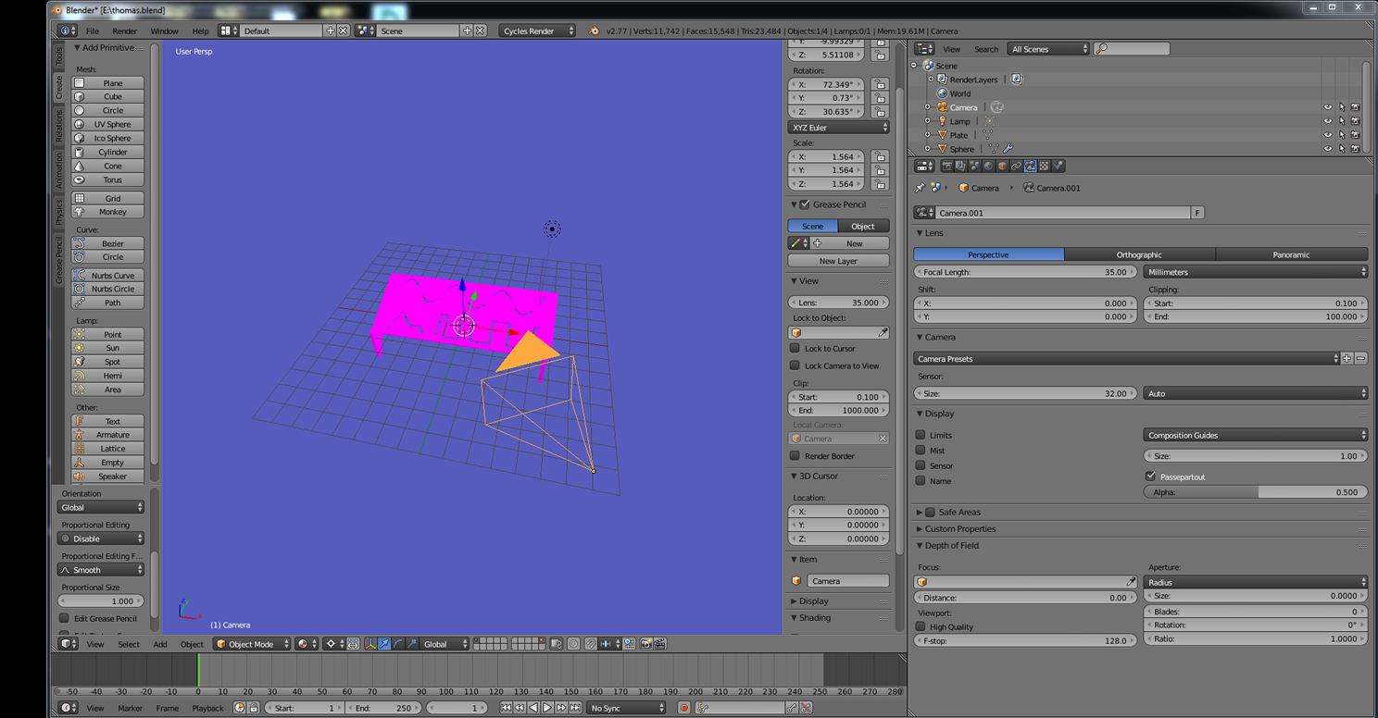The width and height of the screenshot is (1378, 718).
Task: Switch lens type to Orthographic
Action: coord(1139,254)
